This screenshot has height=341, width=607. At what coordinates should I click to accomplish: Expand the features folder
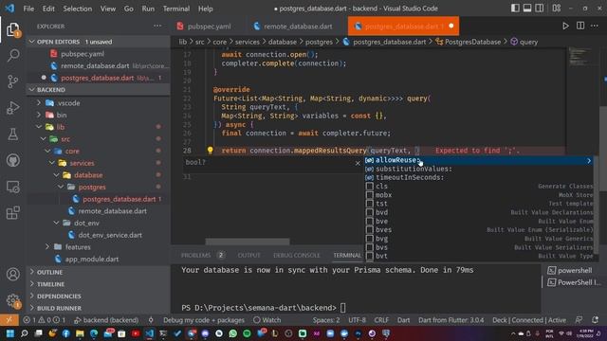click(47, 246)
